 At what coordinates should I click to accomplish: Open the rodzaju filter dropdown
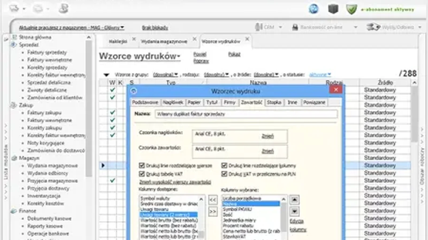[x=216, y=75]
